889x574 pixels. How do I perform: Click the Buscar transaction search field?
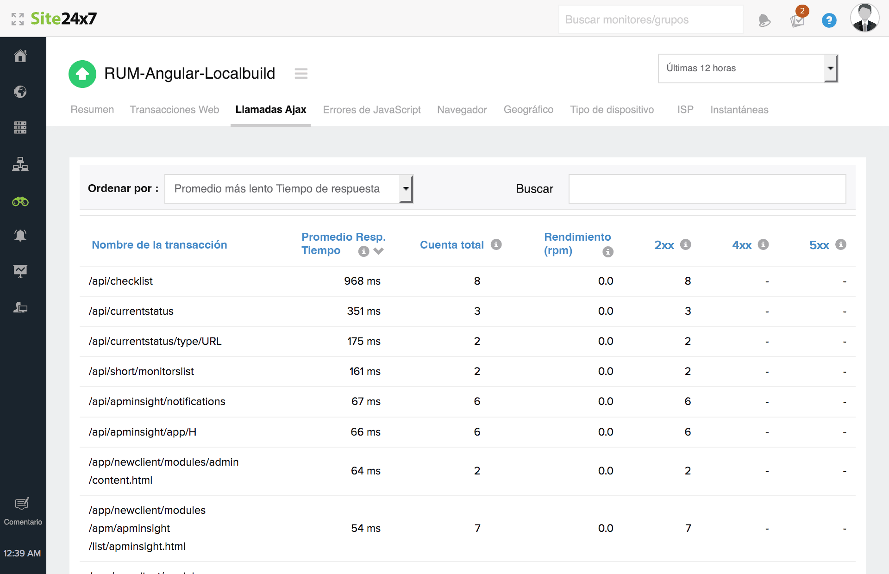pos(707,189)
